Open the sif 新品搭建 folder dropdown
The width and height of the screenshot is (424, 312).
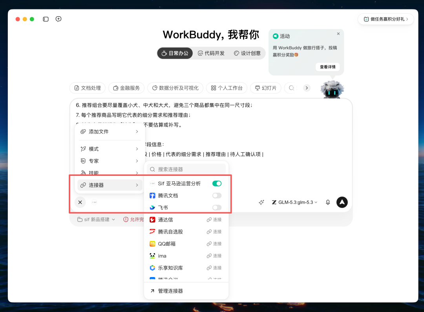(96, 219)
